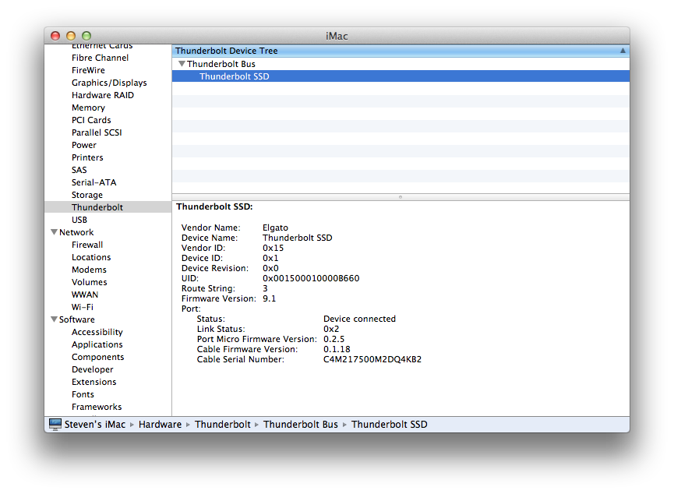
Task: Select Printers in sidebar
Action: click(x=87, y=157)
